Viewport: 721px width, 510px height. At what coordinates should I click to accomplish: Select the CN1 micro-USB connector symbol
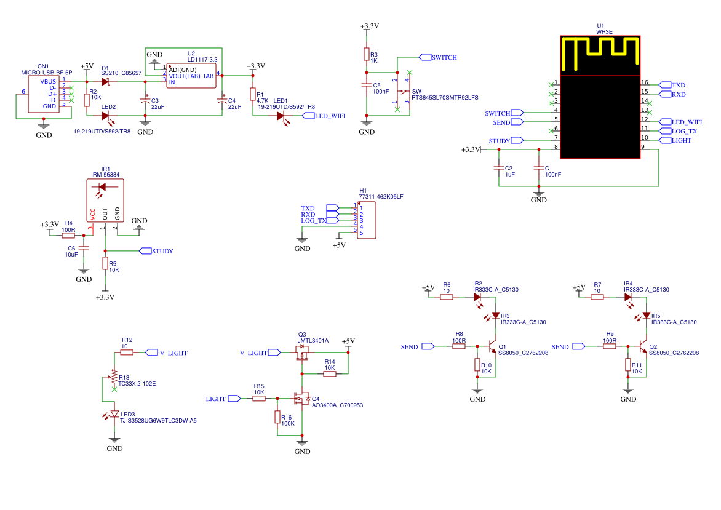click(44, 94)
